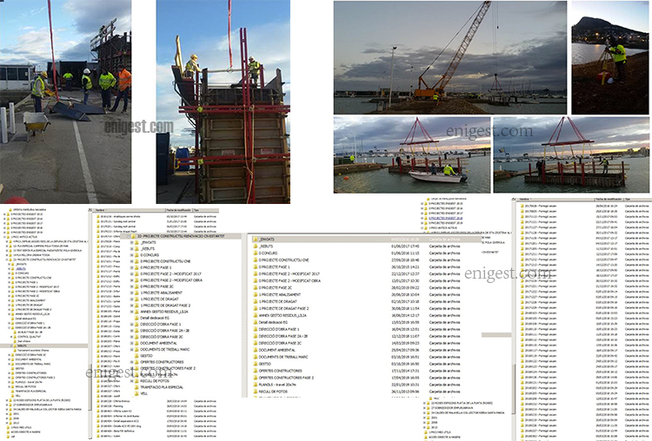This screenshot has height=441, width=652.
Task: Click the GESTIO folder icon in center list
Action: (256, 365)
